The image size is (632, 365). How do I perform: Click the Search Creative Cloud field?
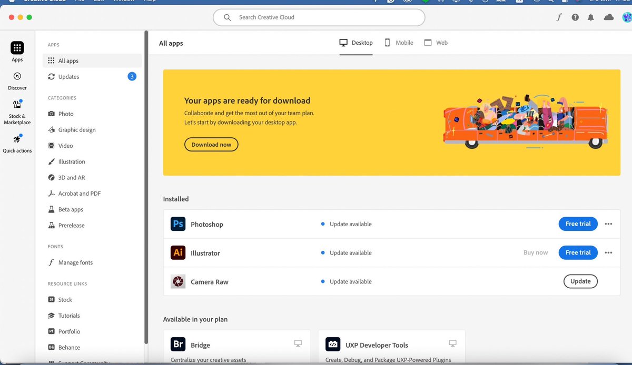pyautogui.click(x=319, y=17)
